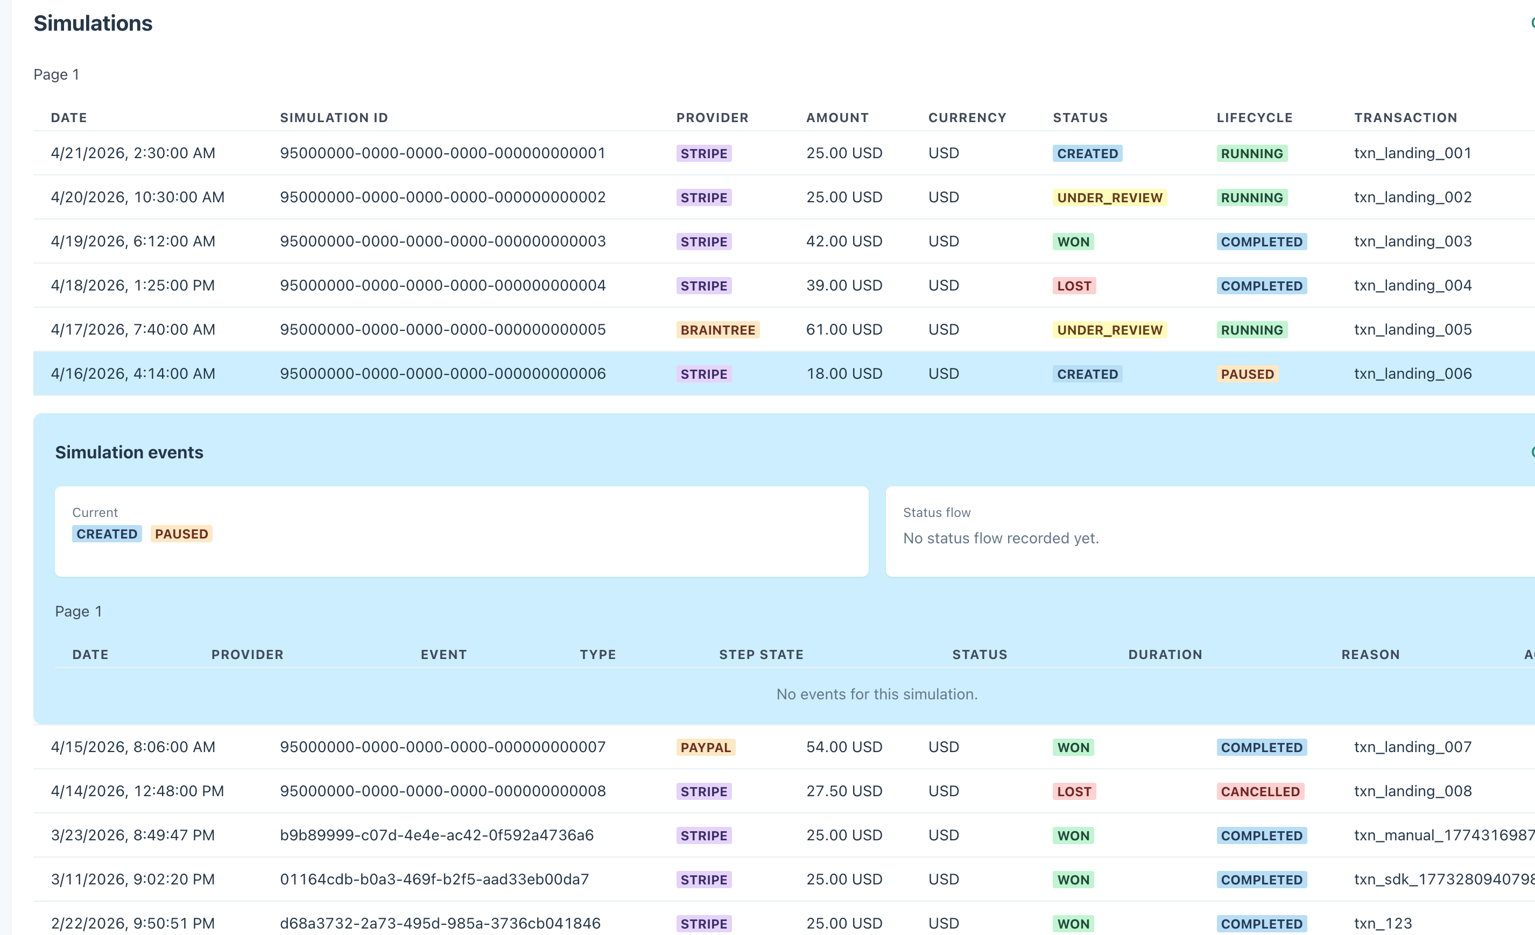
Task: Click the TRANSACTION column header
Action: point(1405,118)
